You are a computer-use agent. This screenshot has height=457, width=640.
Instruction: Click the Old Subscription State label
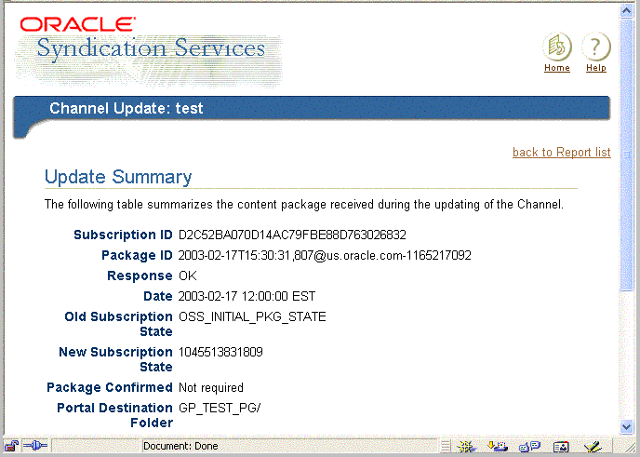118,324
